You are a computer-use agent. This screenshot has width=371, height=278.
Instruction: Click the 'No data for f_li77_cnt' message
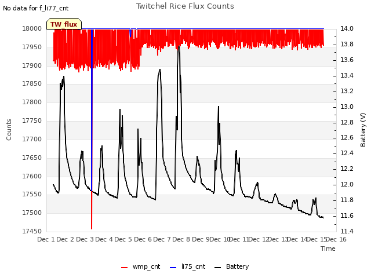pyautogui.click(x=36, y=9)
